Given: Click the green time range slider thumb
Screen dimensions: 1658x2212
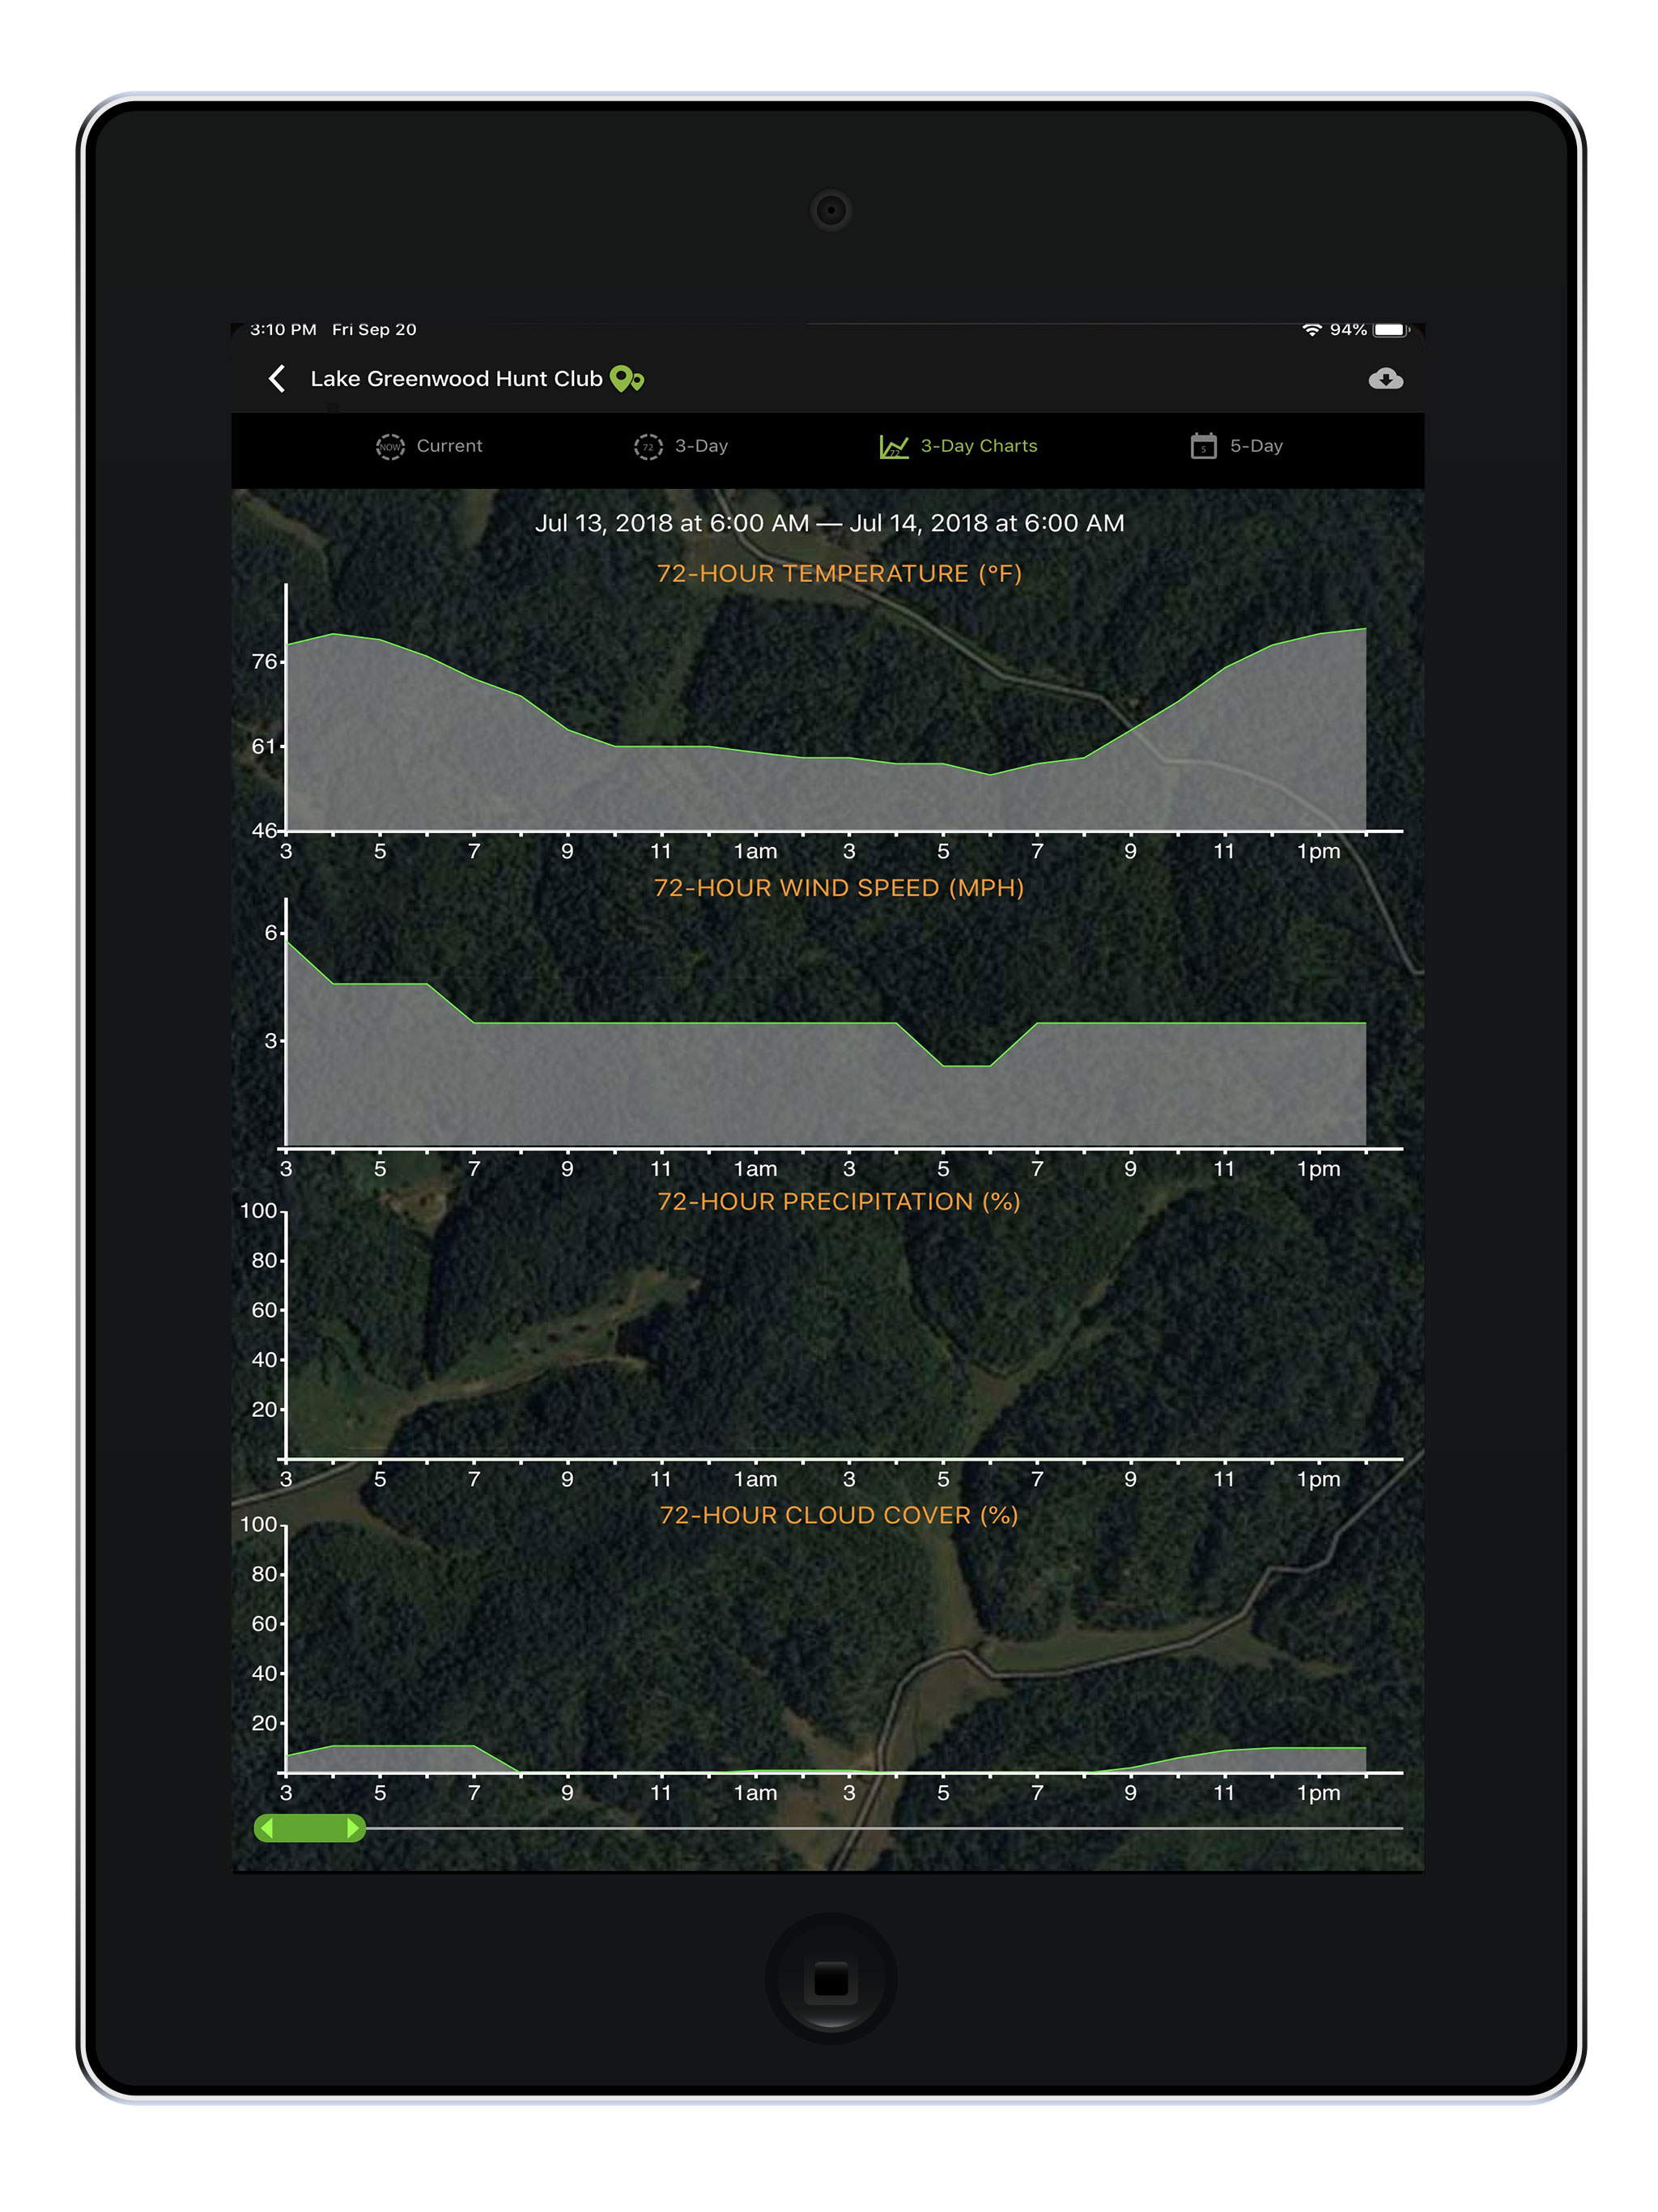Looking at the screenshot, I should pyautogui.click(x=309, y=1828).
